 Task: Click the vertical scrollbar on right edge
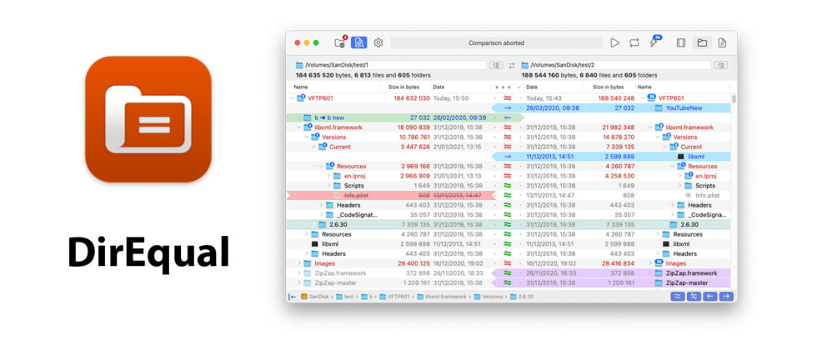click(734, 99)
